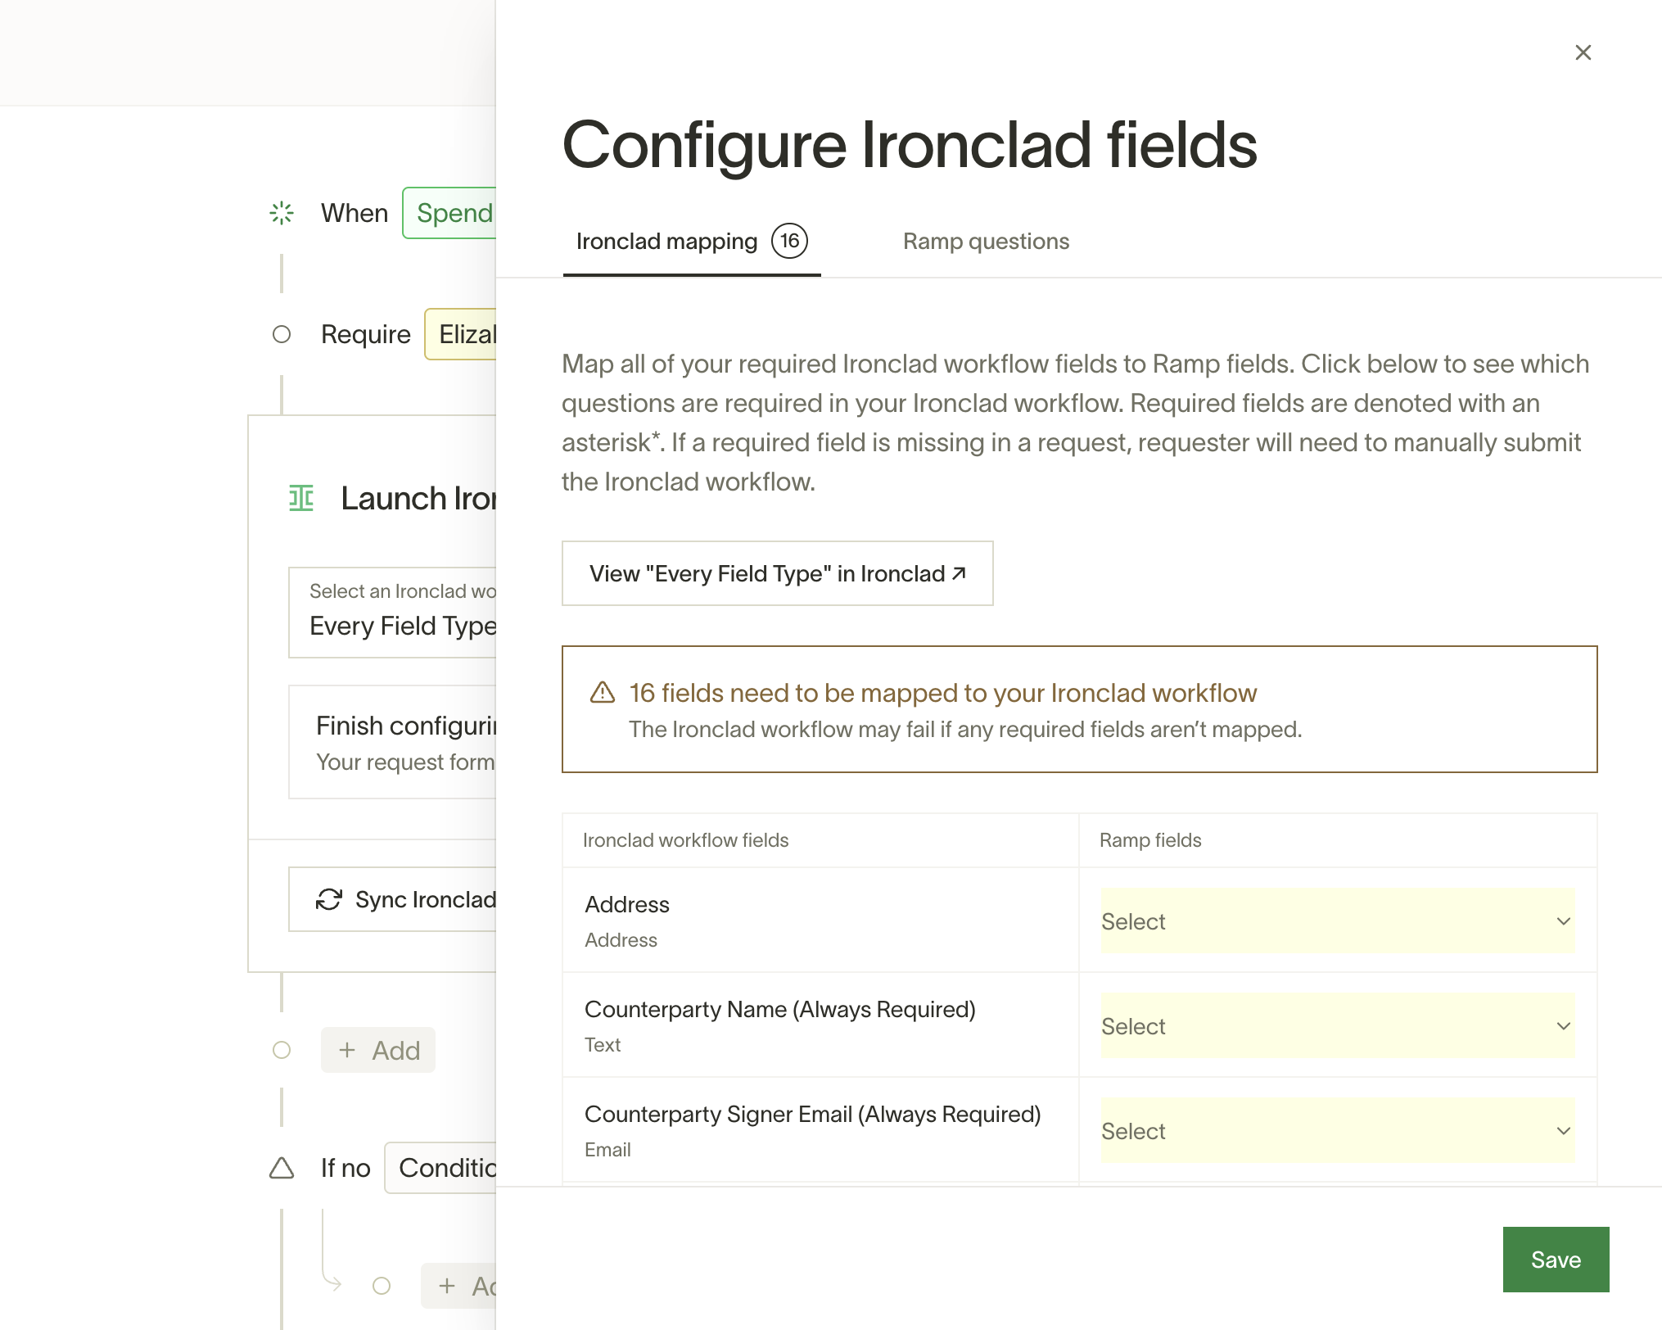Viewport: 1662px width, 1330px height.
Task: Click the plus icon in Add step
Action: (347, 1050)
